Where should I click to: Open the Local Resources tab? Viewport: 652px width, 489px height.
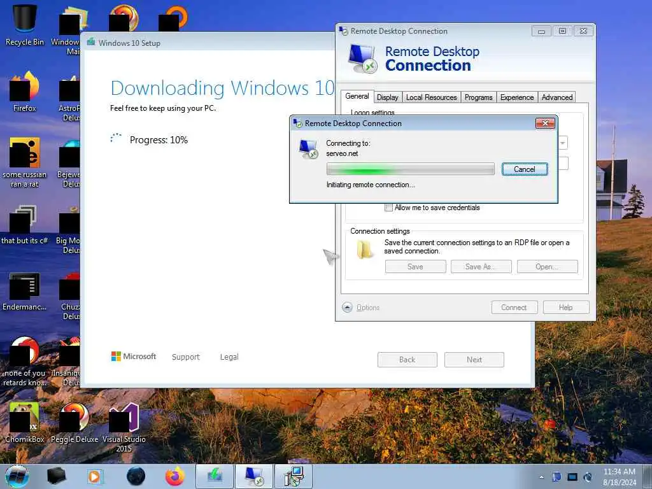point(431,97)
